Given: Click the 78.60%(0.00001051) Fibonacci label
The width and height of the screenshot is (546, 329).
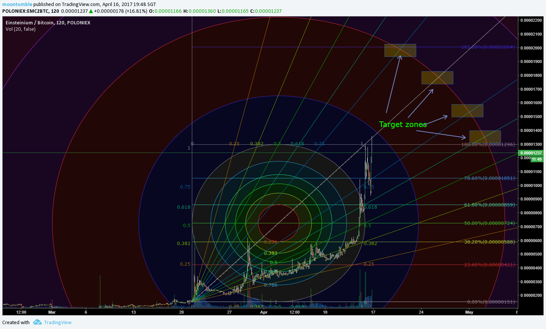Looking at the screenshot, I should (x=490, y=178).
